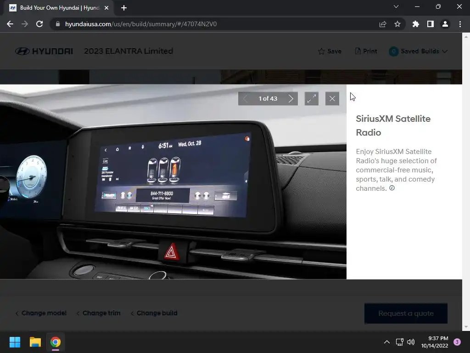
Task: Open Chrome extensions menu
Action: 415,24
